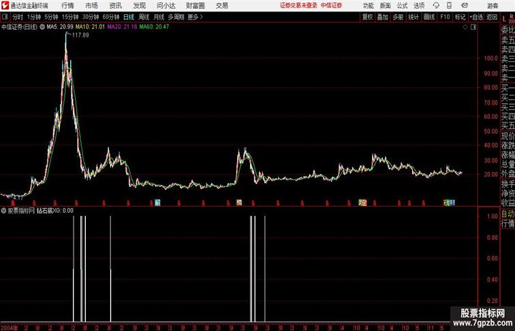Image resolution: width=515 pixels, height=331 pixels.
Task: Open the customer service headset icon
Action: 436,5
